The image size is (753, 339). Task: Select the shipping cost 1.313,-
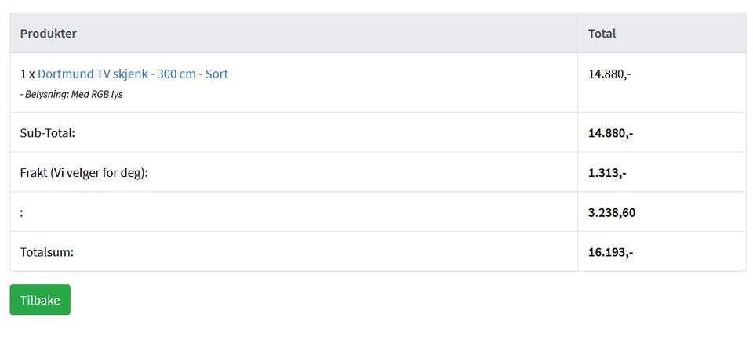pos(607,172)
